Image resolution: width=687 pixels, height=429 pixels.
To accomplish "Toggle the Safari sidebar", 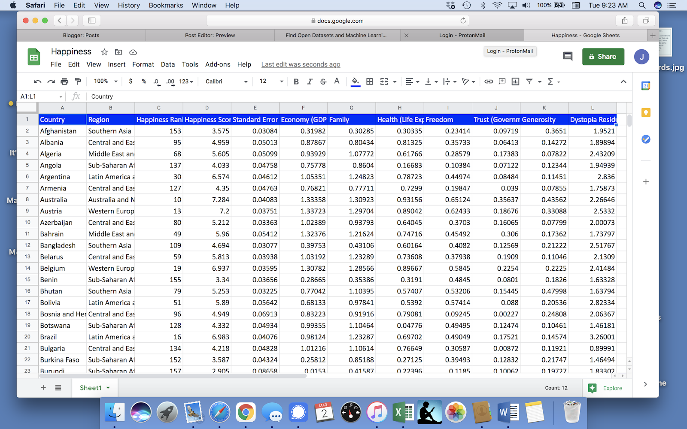I will (x=92, y=21).
